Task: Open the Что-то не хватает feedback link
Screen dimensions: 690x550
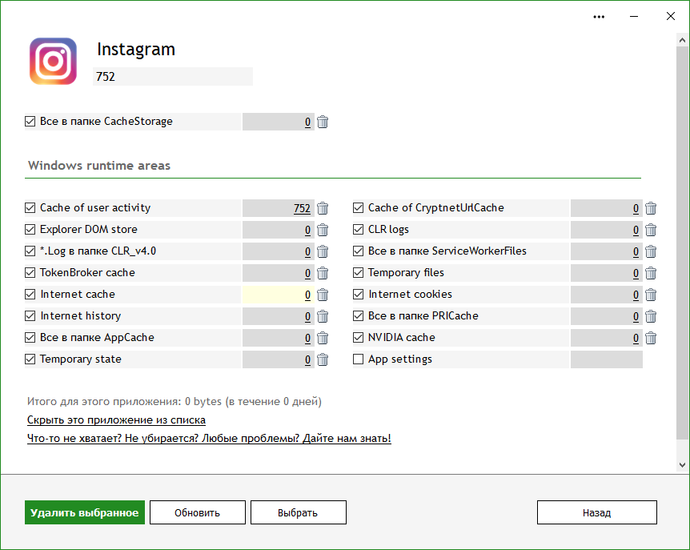Action: (209, 438)
